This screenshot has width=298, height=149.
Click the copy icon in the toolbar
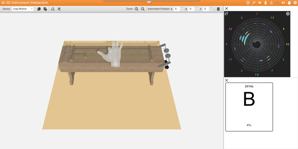[39, 9]
